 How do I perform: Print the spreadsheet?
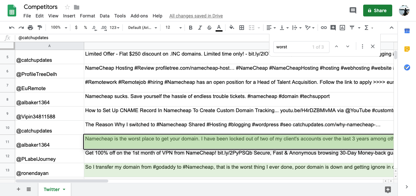pyautogui.click(x=30, y=28)
